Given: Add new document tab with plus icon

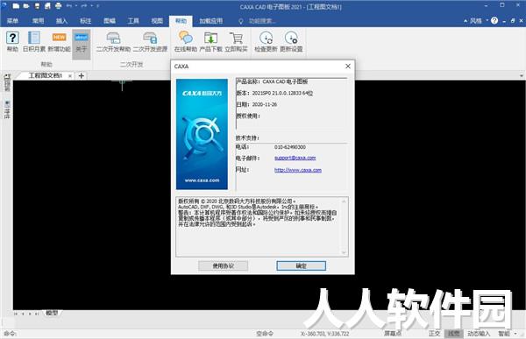Looking at the screenshot, I should (82, 76).
